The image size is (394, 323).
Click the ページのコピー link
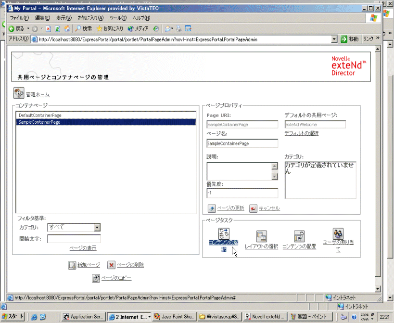click(x=116, y=278)
